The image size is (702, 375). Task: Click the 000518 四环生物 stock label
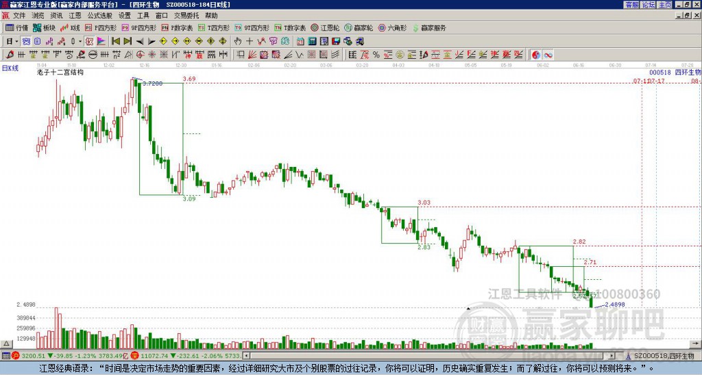[675, 72]
